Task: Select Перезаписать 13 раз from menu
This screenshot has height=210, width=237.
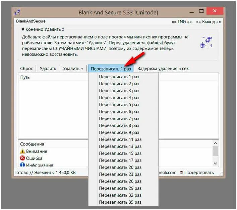Action: (123, 146)
